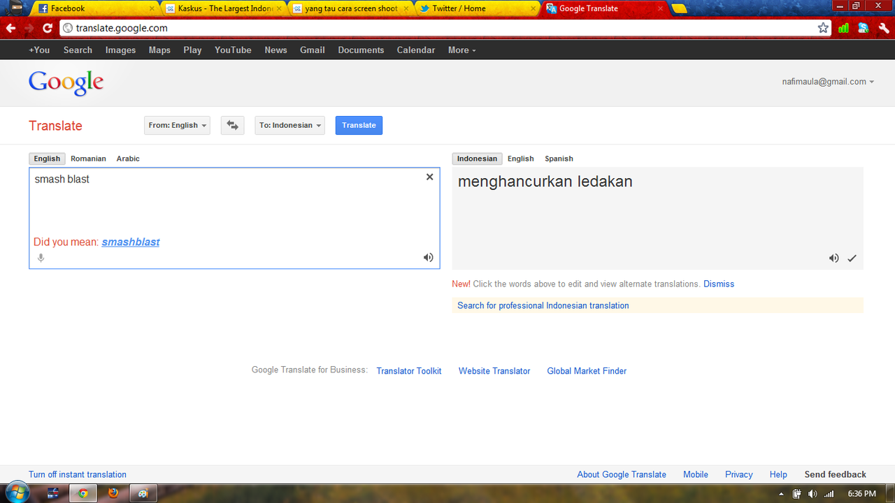895x503 pixels.
Task: Open Gmail in the Google bar
Action: 313,50
